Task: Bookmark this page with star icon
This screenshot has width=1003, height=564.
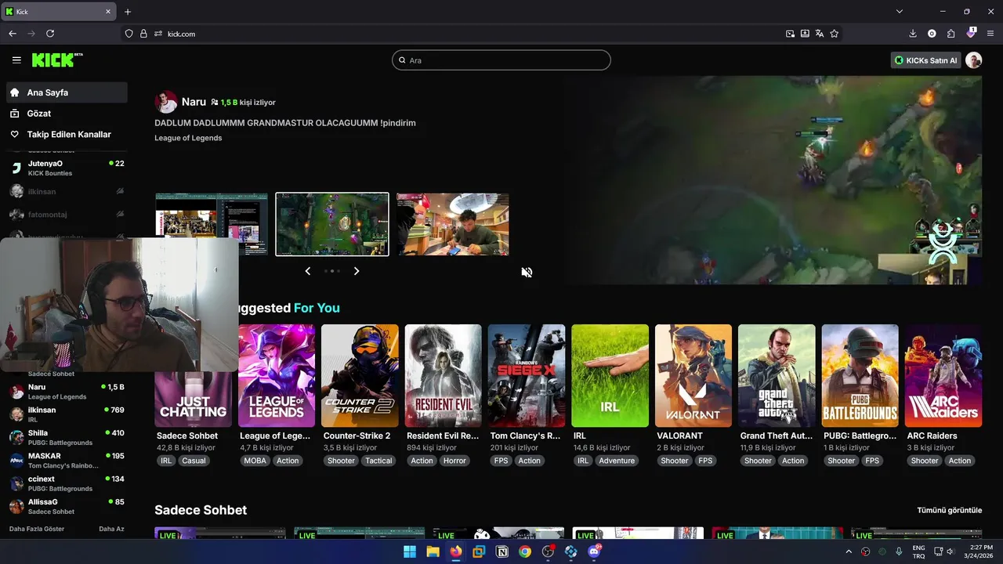Action: [x=835, y=34]
